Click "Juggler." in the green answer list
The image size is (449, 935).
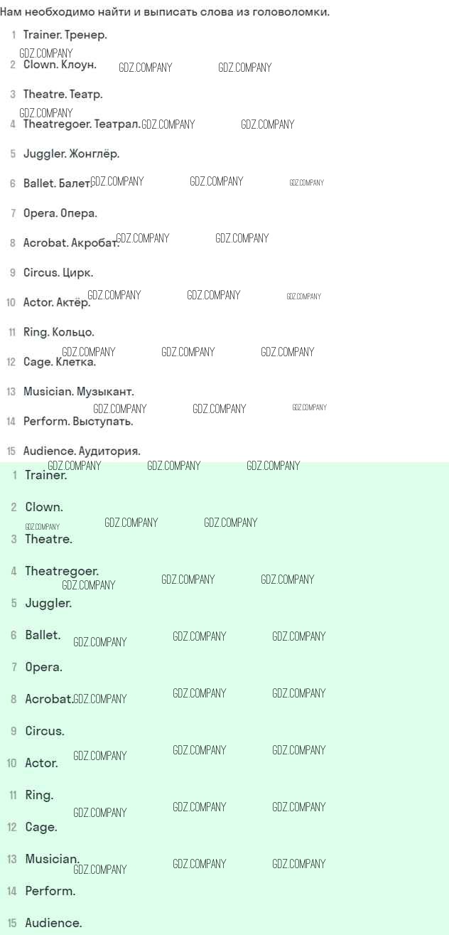coord(48,603)
